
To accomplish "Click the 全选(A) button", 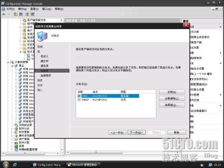I will point(172,92).
